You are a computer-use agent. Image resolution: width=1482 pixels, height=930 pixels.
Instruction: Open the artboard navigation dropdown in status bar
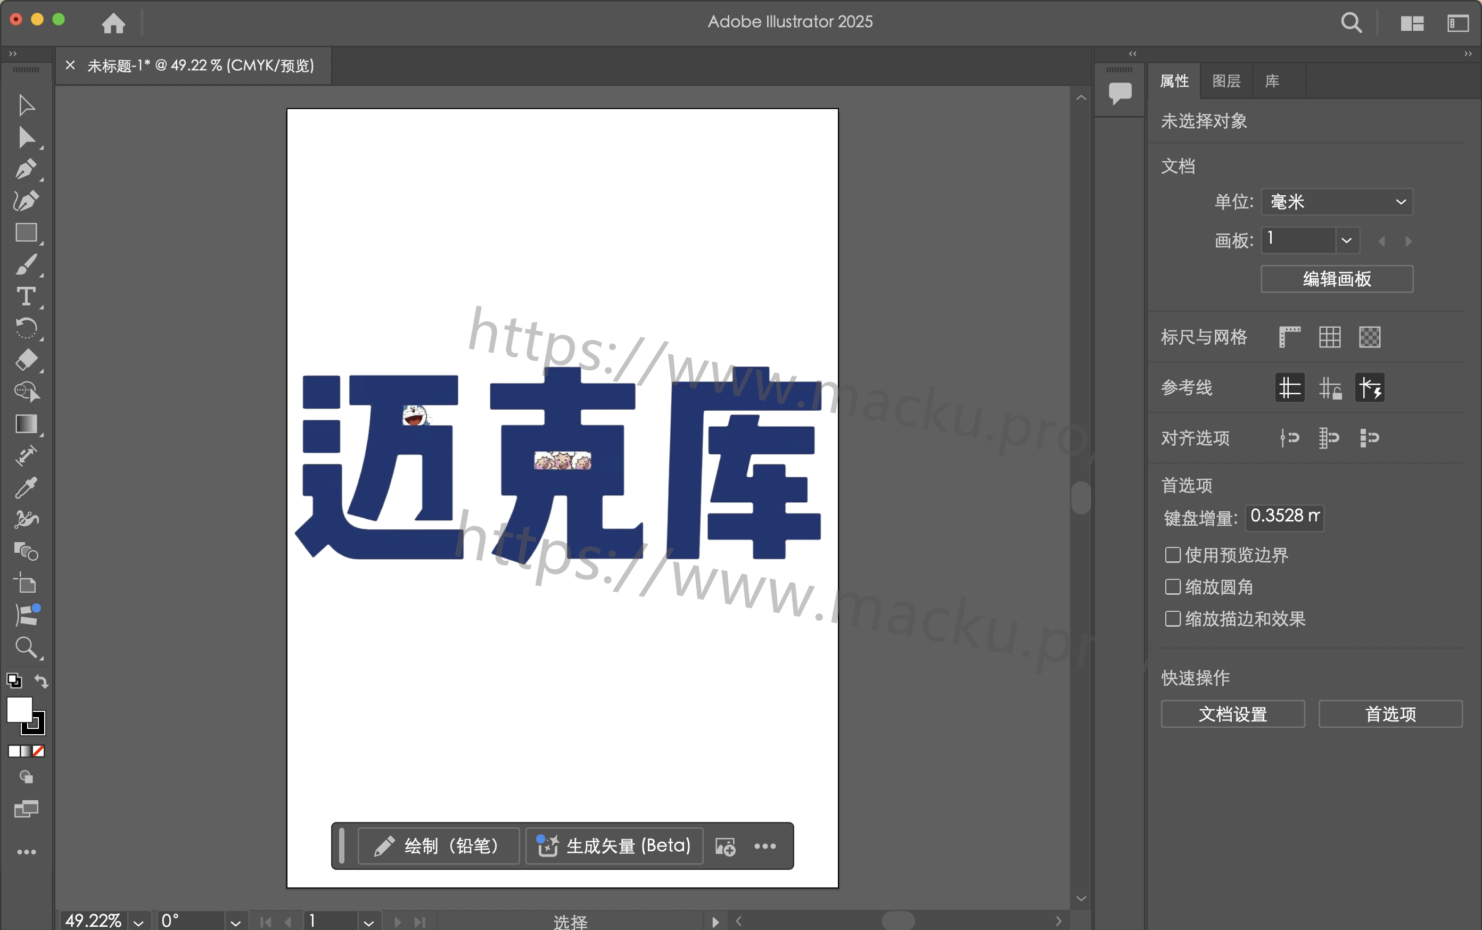point(368,922)
